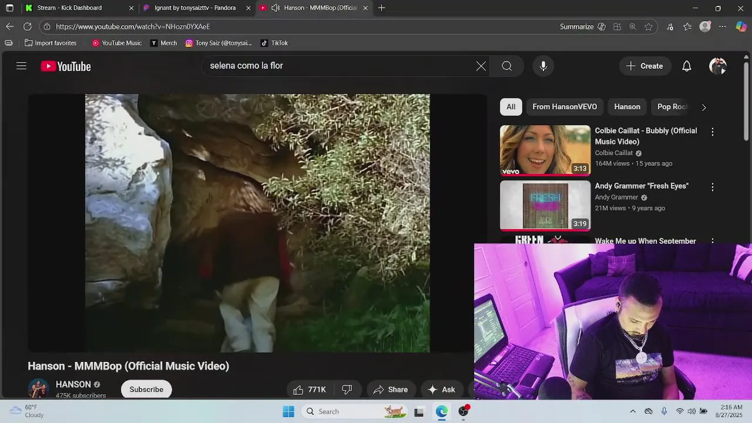This screenshot has height=423, width=752.
Task: Open Import favorites bookmark
Action: pos(51,43)
